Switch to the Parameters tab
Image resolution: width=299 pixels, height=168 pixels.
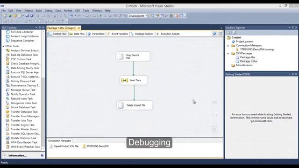click(96, 34)
